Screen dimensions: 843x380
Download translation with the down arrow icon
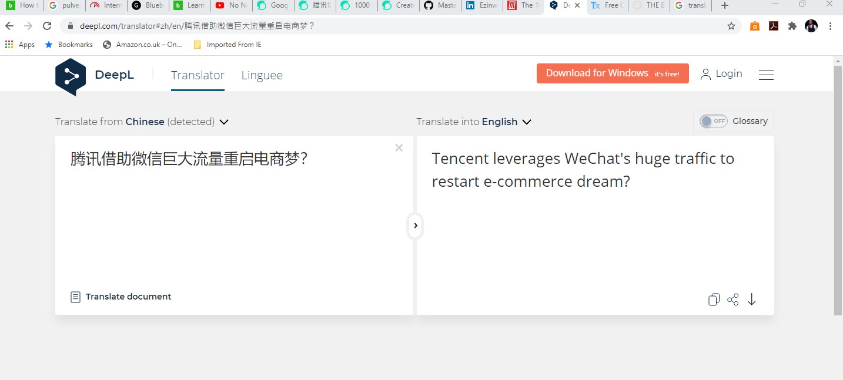pos(751,300)
